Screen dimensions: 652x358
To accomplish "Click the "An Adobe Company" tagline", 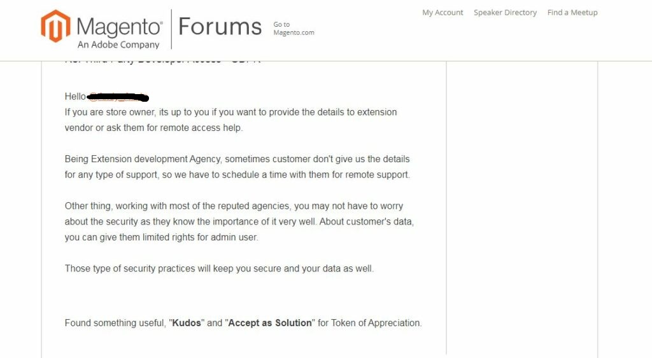I will tap(118, 45).
